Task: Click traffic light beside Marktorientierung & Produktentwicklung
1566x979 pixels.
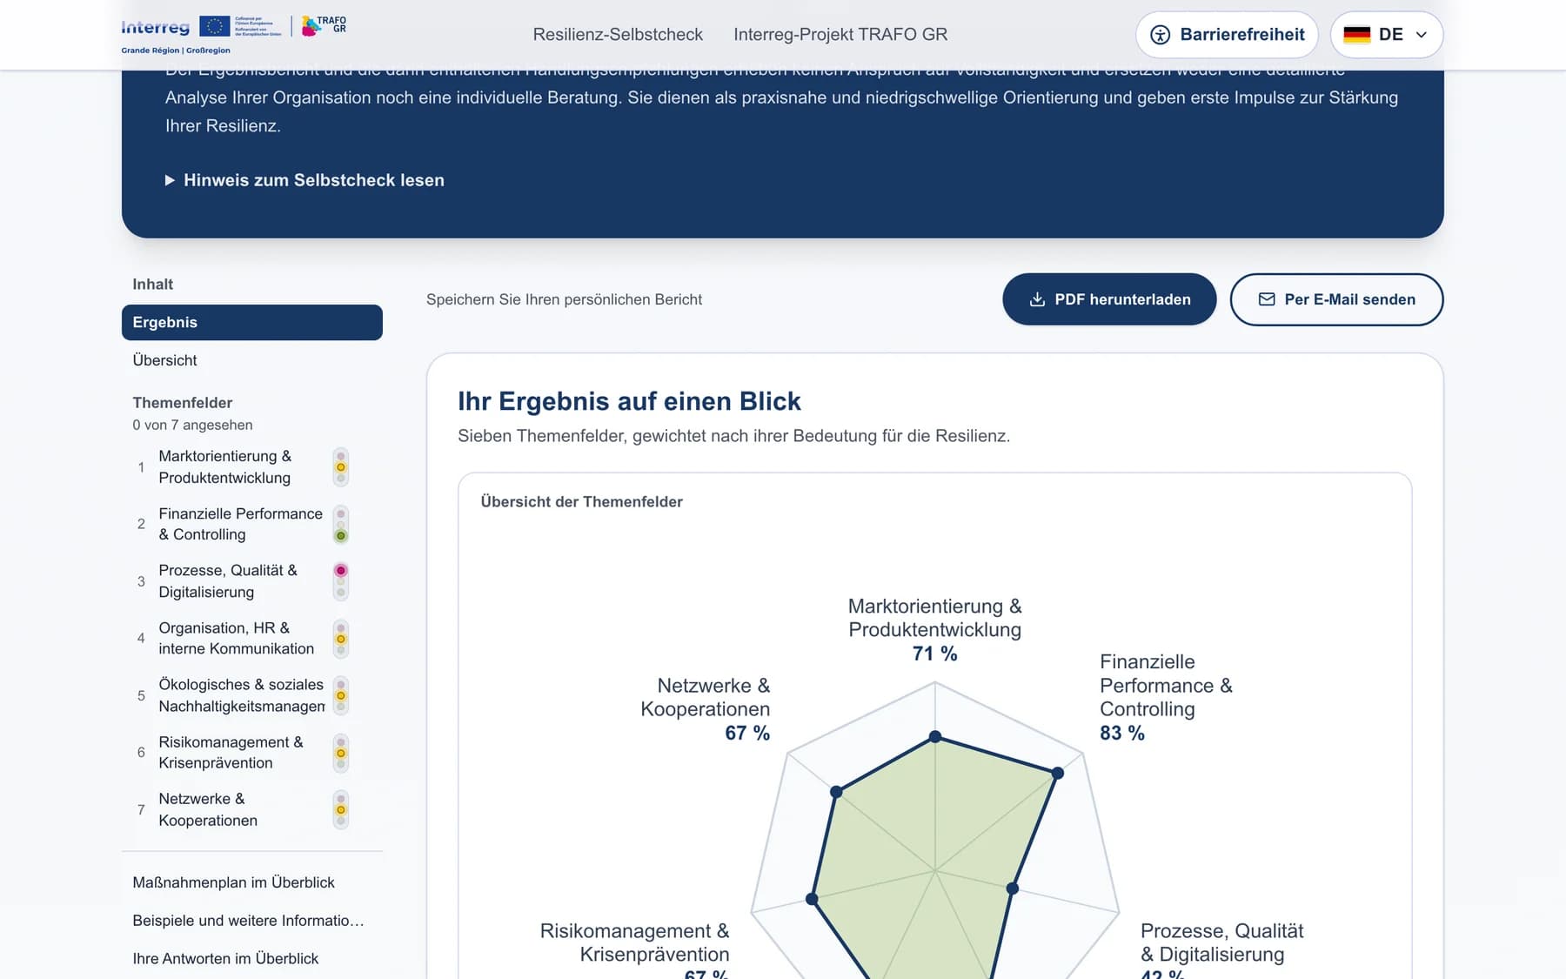Action: pyautogui.click(x=341, y=467)
